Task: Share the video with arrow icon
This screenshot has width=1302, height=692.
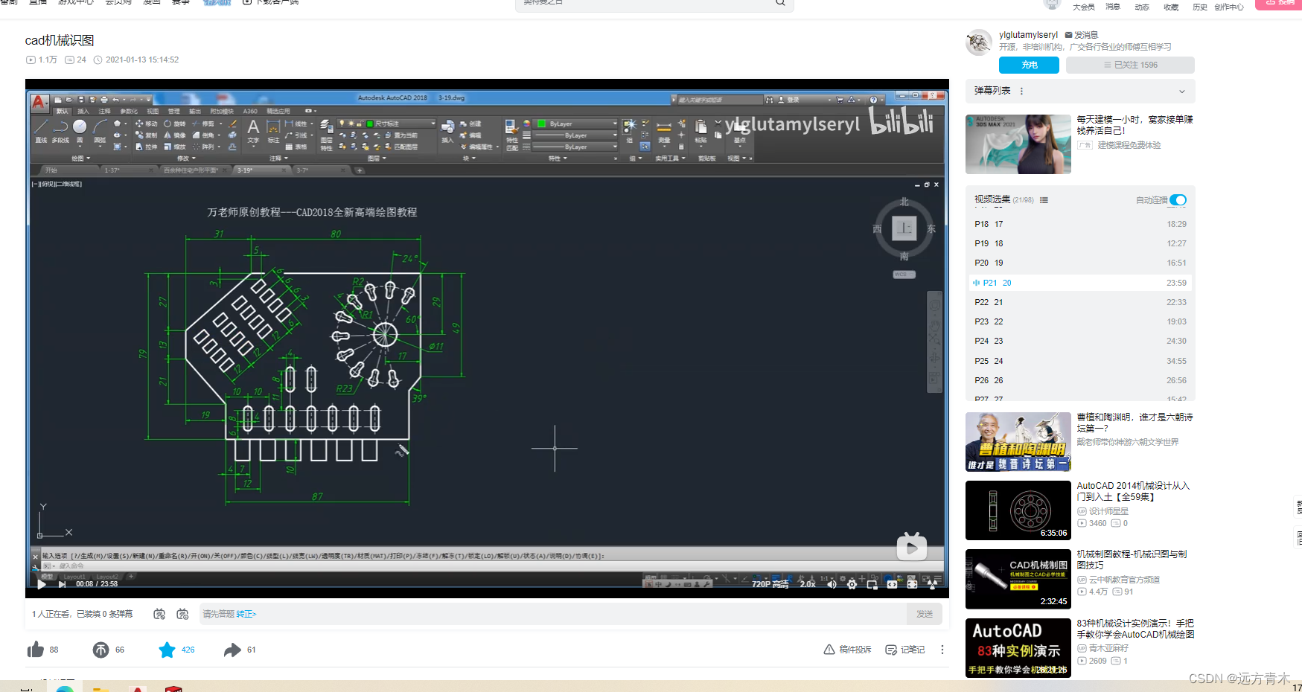Action: 232,650
